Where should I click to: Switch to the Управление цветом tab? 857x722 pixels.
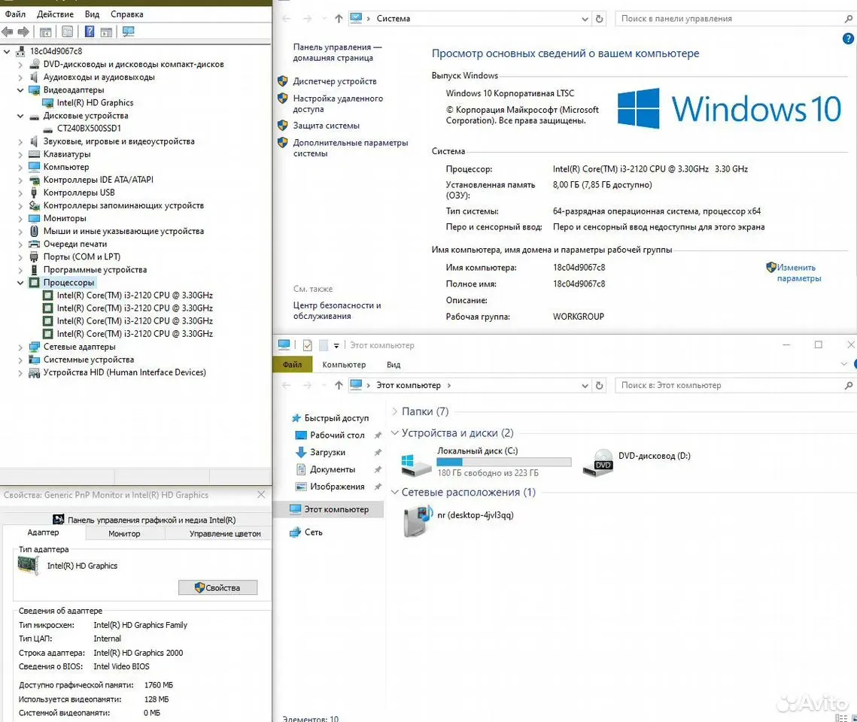[x=225, y=533]
